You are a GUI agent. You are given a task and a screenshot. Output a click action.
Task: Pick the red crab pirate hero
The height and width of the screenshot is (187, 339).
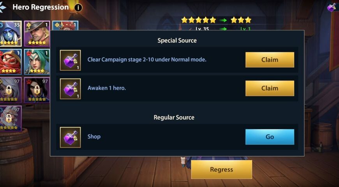(x=11, y=62)
